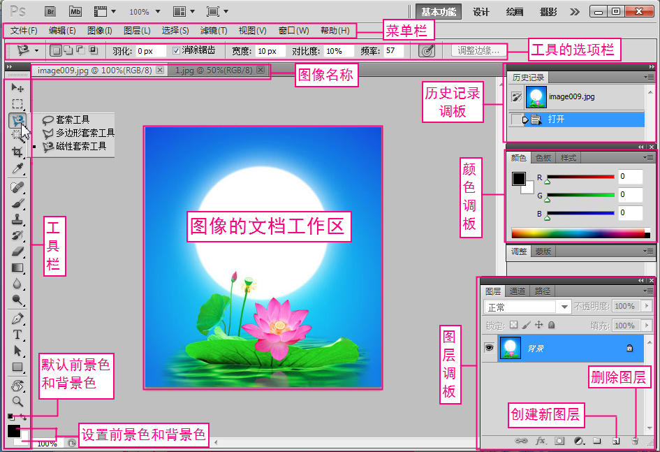Select the Horizontal Type tool
Viewport: 660px width, 452px height.
coord(17,335)
